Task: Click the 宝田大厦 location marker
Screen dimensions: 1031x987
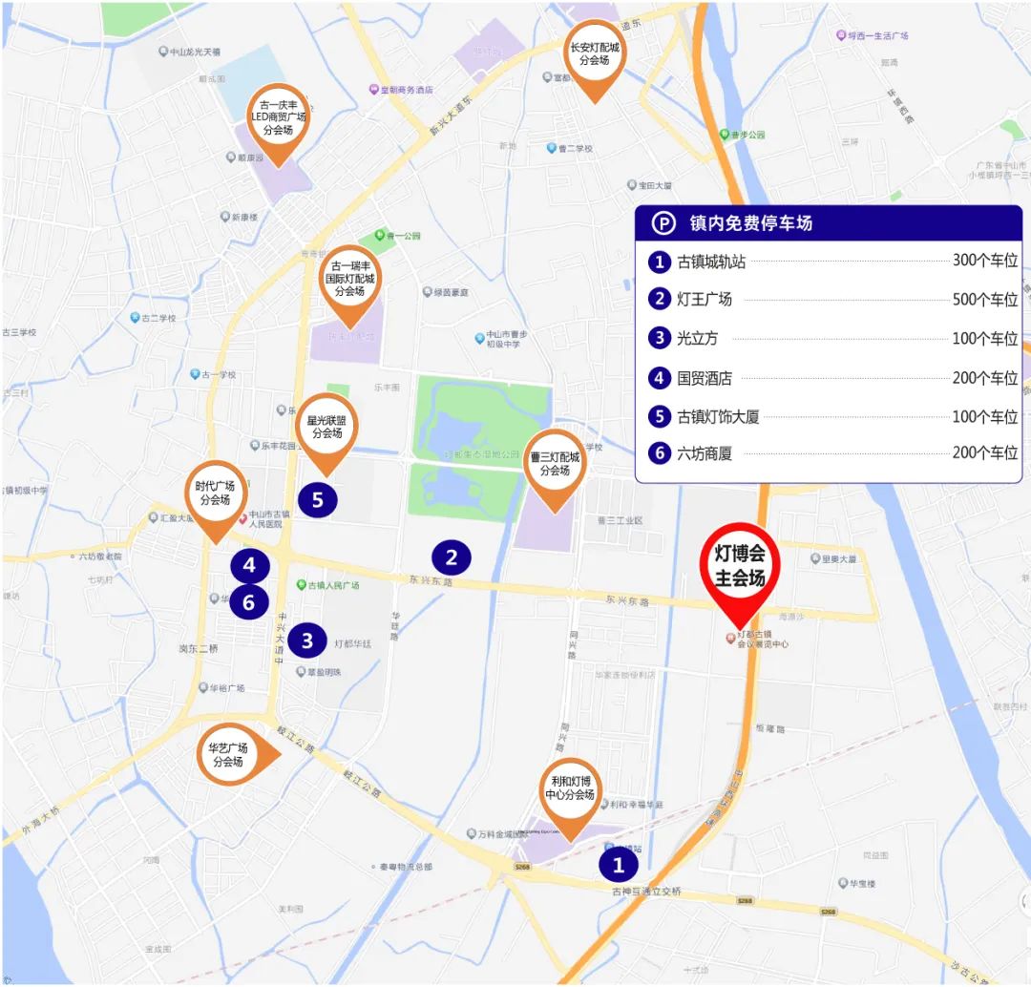Action: (632, 185)
